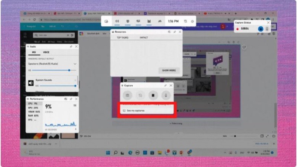The width and height of the screenshot is (297, 167).
Task: Pin the Resources widget
Action: [174, 32]
